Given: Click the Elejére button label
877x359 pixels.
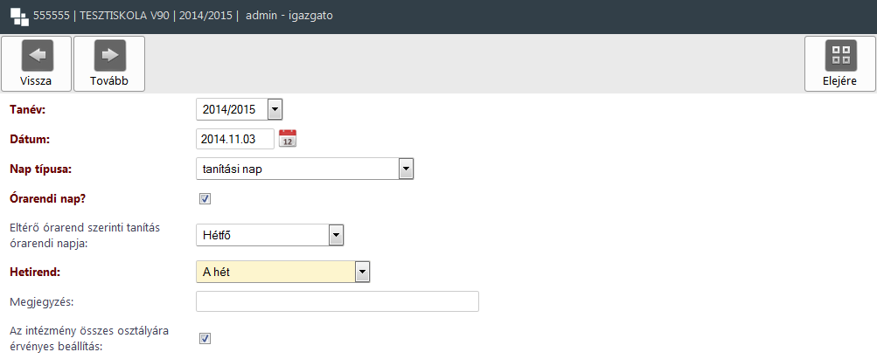Looking at the screenshot, I should point(840,81).
